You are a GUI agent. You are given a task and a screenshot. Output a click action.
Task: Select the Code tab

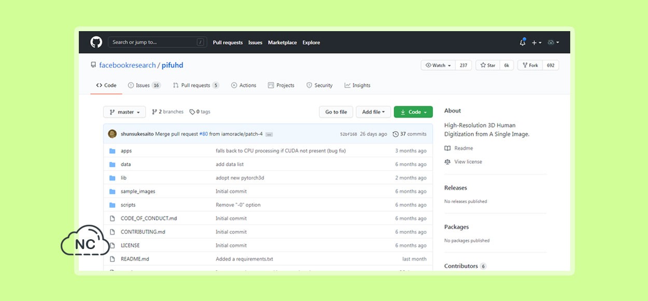(106, 86)
